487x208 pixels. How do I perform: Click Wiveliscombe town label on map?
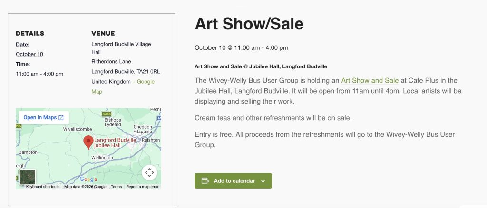pos(78,129)
